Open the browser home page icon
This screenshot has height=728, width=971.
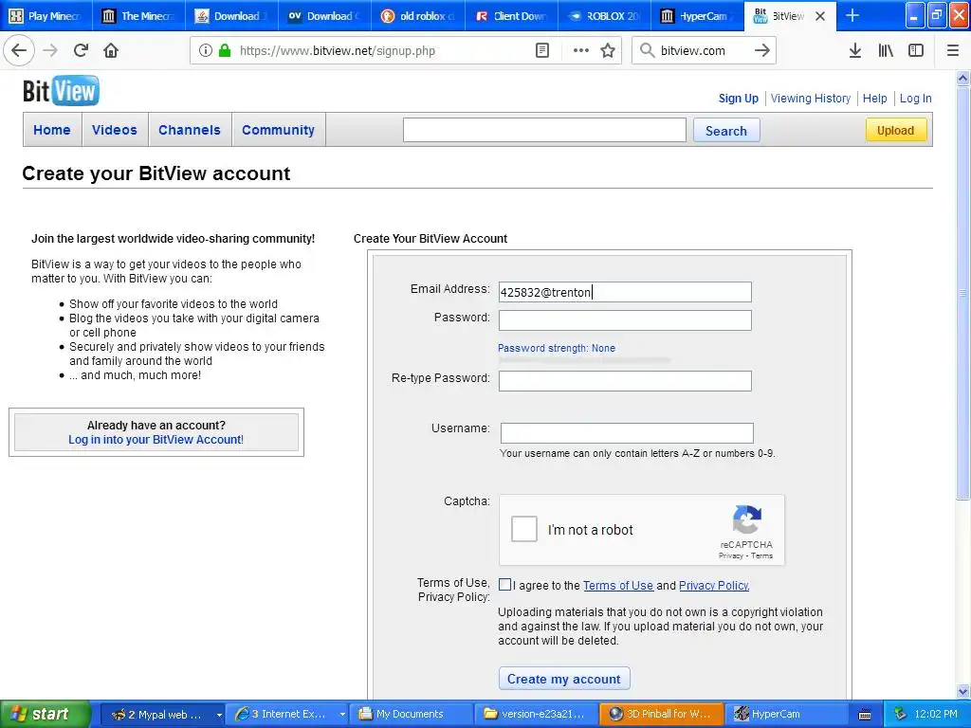(111, 51)
